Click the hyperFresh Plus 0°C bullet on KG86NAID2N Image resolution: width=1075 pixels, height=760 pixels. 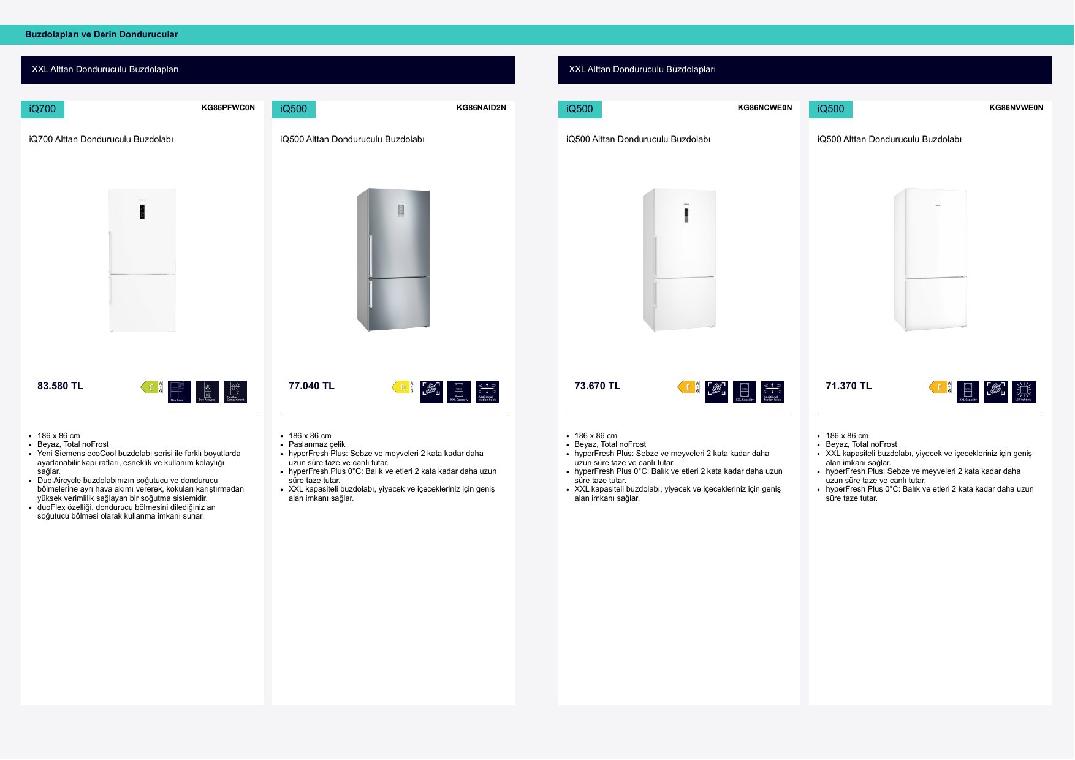tap(392, 476)
